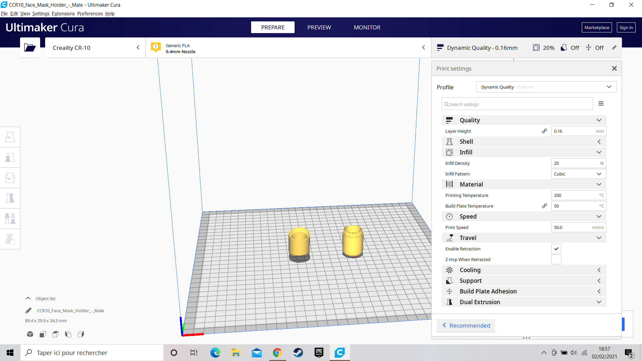
Task: Switch to right side view icon
Action: click(81, 334)
